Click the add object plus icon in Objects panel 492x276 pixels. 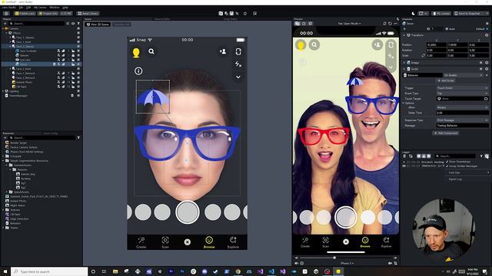[x=5, y=24]
